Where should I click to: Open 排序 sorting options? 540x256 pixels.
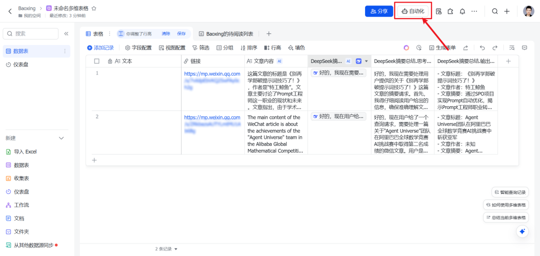pos(248,48)
